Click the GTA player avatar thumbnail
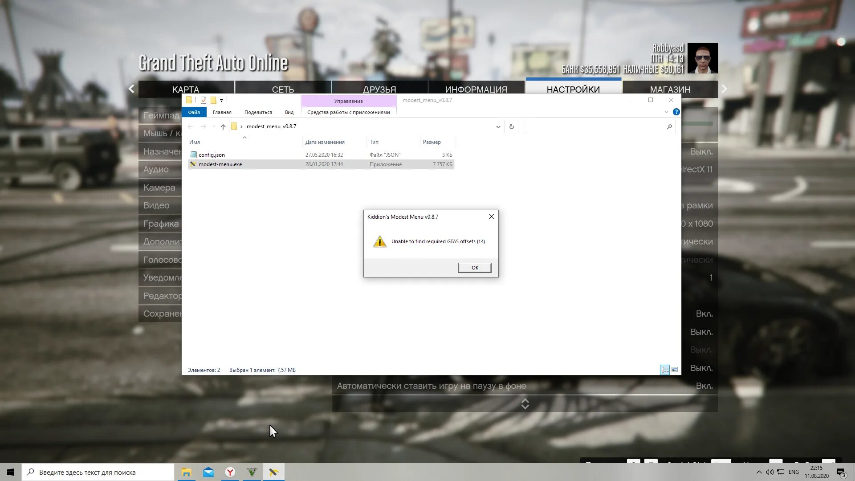Viewport: 855px width, 481px height. 703,58
